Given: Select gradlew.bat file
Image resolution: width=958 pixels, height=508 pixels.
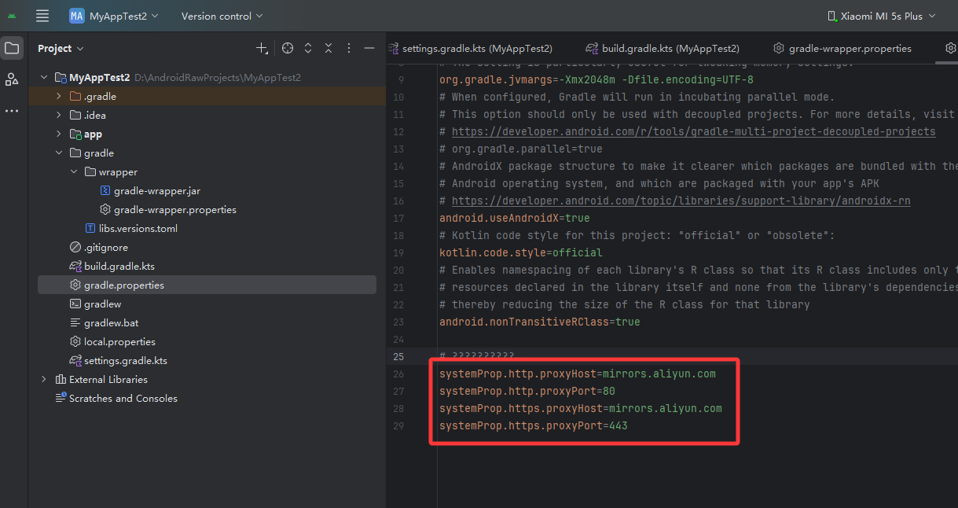Looking at the screenshot, I should 112,323.
